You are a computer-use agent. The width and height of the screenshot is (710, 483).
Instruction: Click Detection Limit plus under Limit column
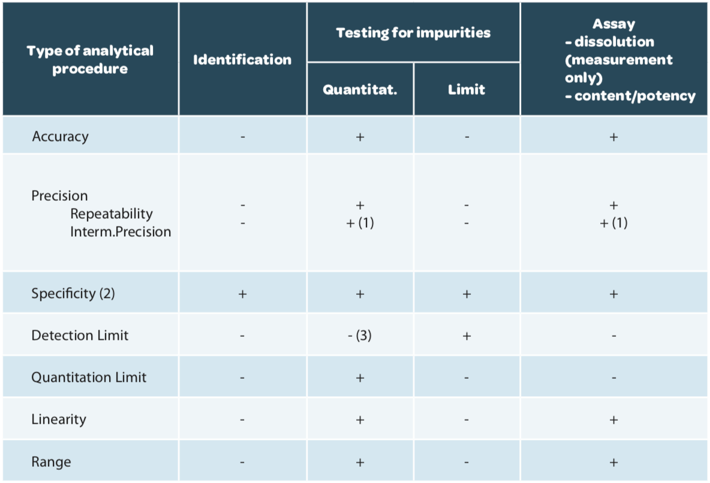[x=467, y=336]
